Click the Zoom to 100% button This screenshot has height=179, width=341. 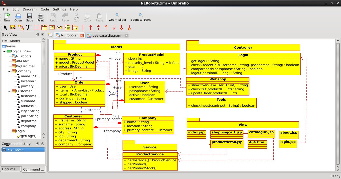[141, 17]
